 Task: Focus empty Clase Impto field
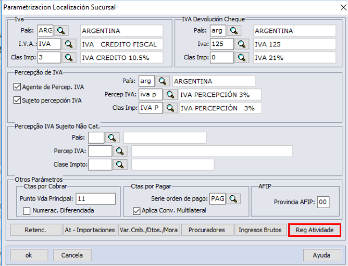coord(100,164)
